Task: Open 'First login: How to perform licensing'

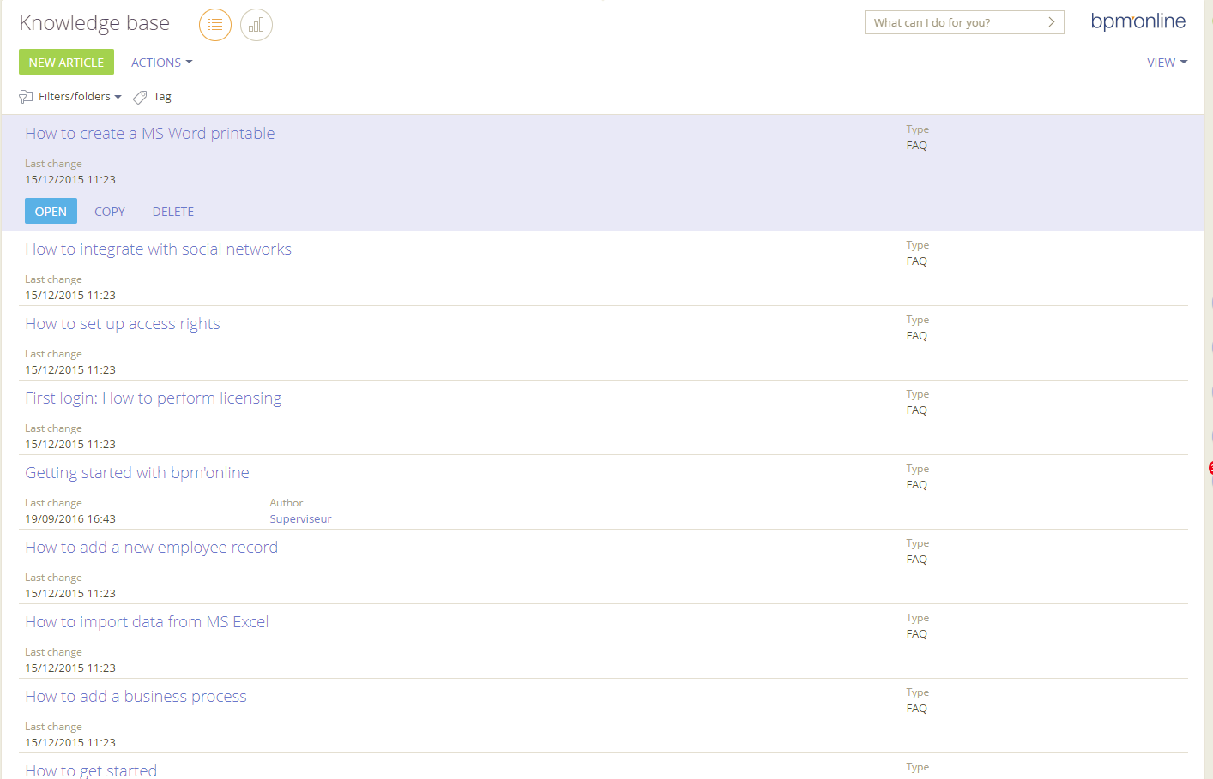Action: tap(154, 398)
